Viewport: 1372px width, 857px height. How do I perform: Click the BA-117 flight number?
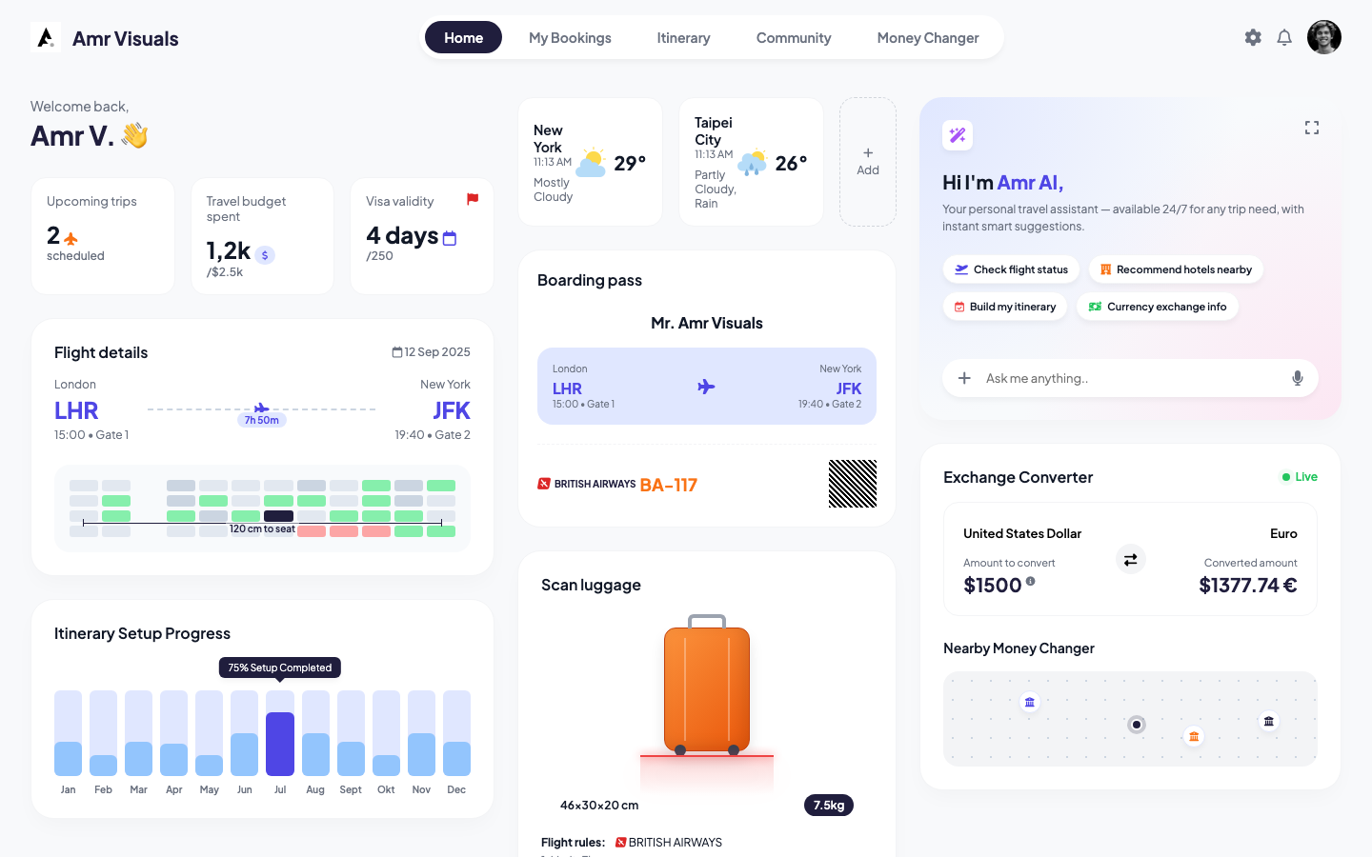point(669,485)
